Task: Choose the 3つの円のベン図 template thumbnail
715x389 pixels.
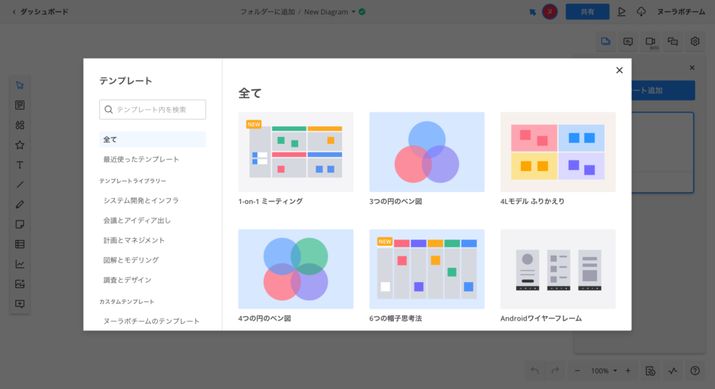Action: pyautogui.click(x=427, y=152)
